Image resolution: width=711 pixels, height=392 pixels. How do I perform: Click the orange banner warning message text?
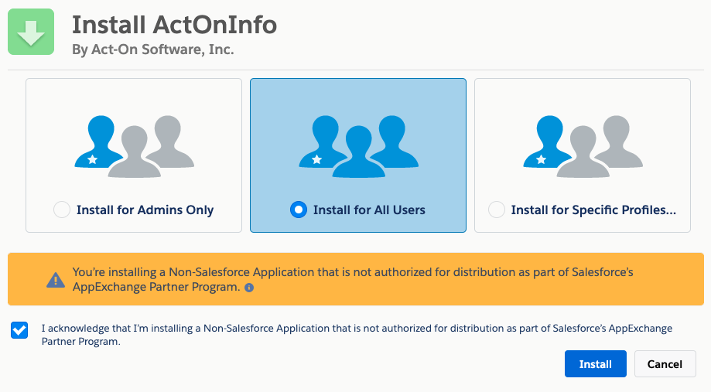(x=353, y=279)
